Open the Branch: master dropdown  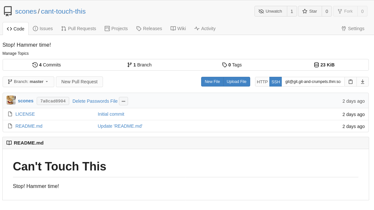point(28,82)
